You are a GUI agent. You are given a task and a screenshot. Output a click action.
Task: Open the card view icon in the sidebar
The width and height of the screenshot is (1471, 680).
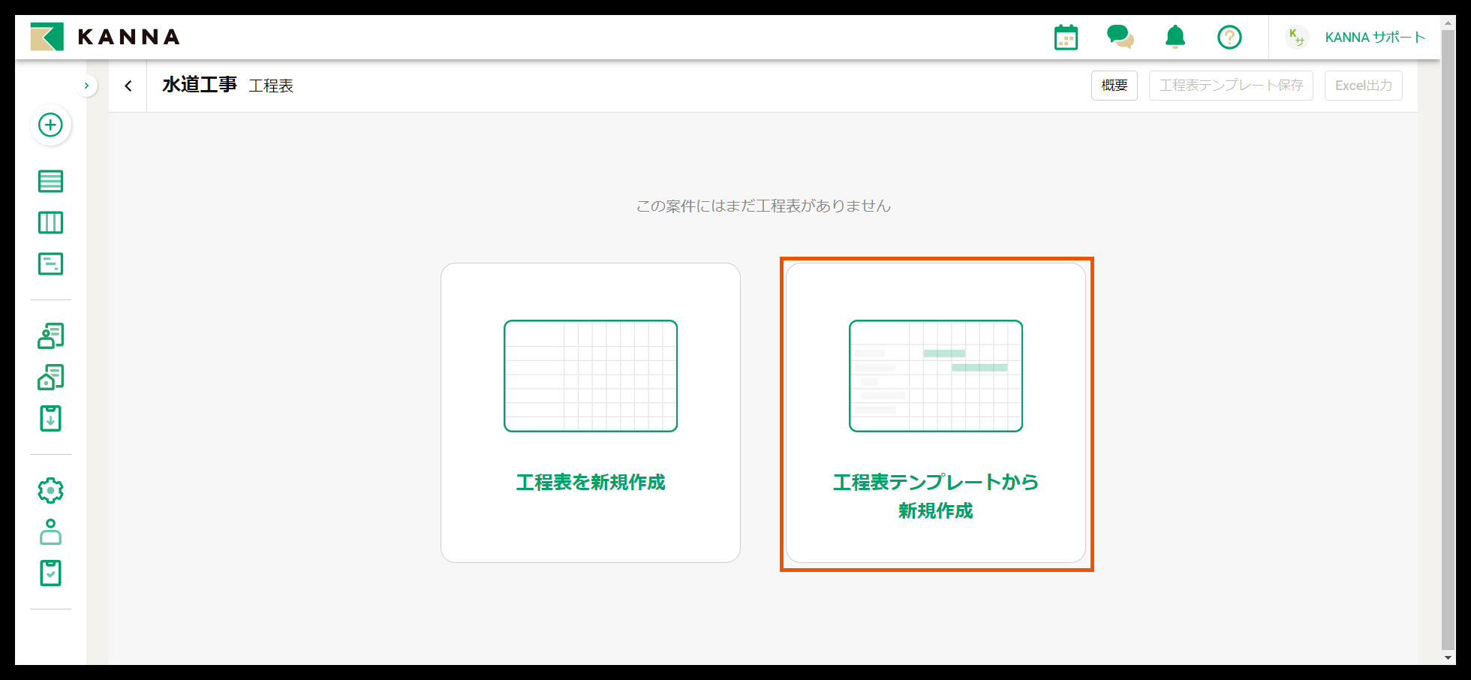[x=50, y=263]
